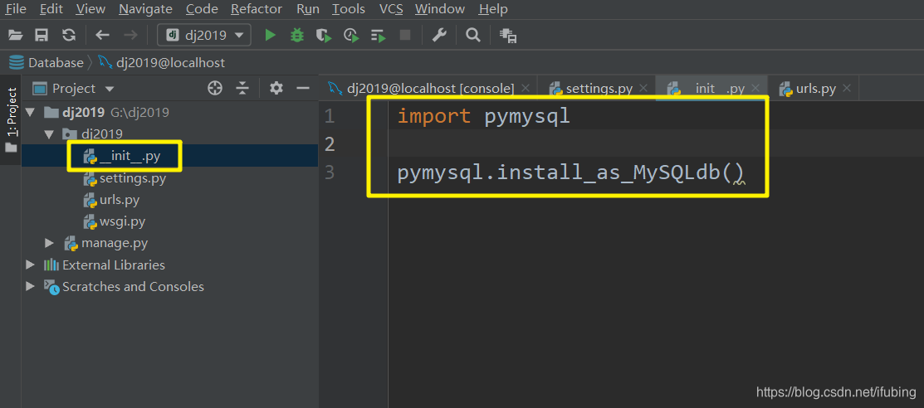Open the VCS menu
The image size is (924, 408).
[391, 9]
